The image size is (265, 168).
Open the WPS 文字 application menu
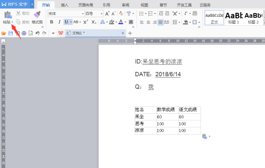[x=15, y=4]
